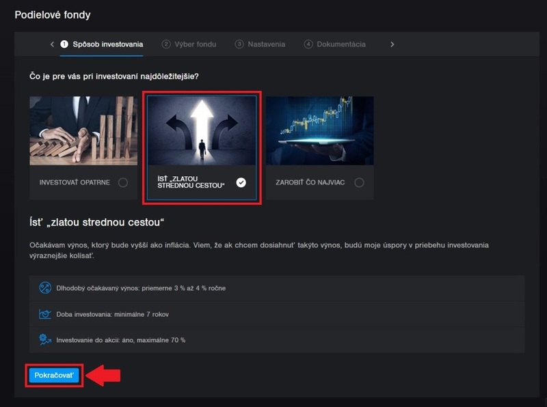Image resolution: width=547 pixels, height=407 pixels.
Task: Click step 1 number circle icon
Action: tap(64, 44)
